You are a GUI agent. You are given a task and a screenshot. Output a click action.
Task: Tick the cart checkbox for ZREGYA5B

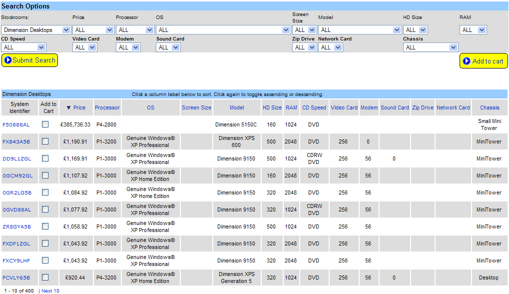click(45, 226)
